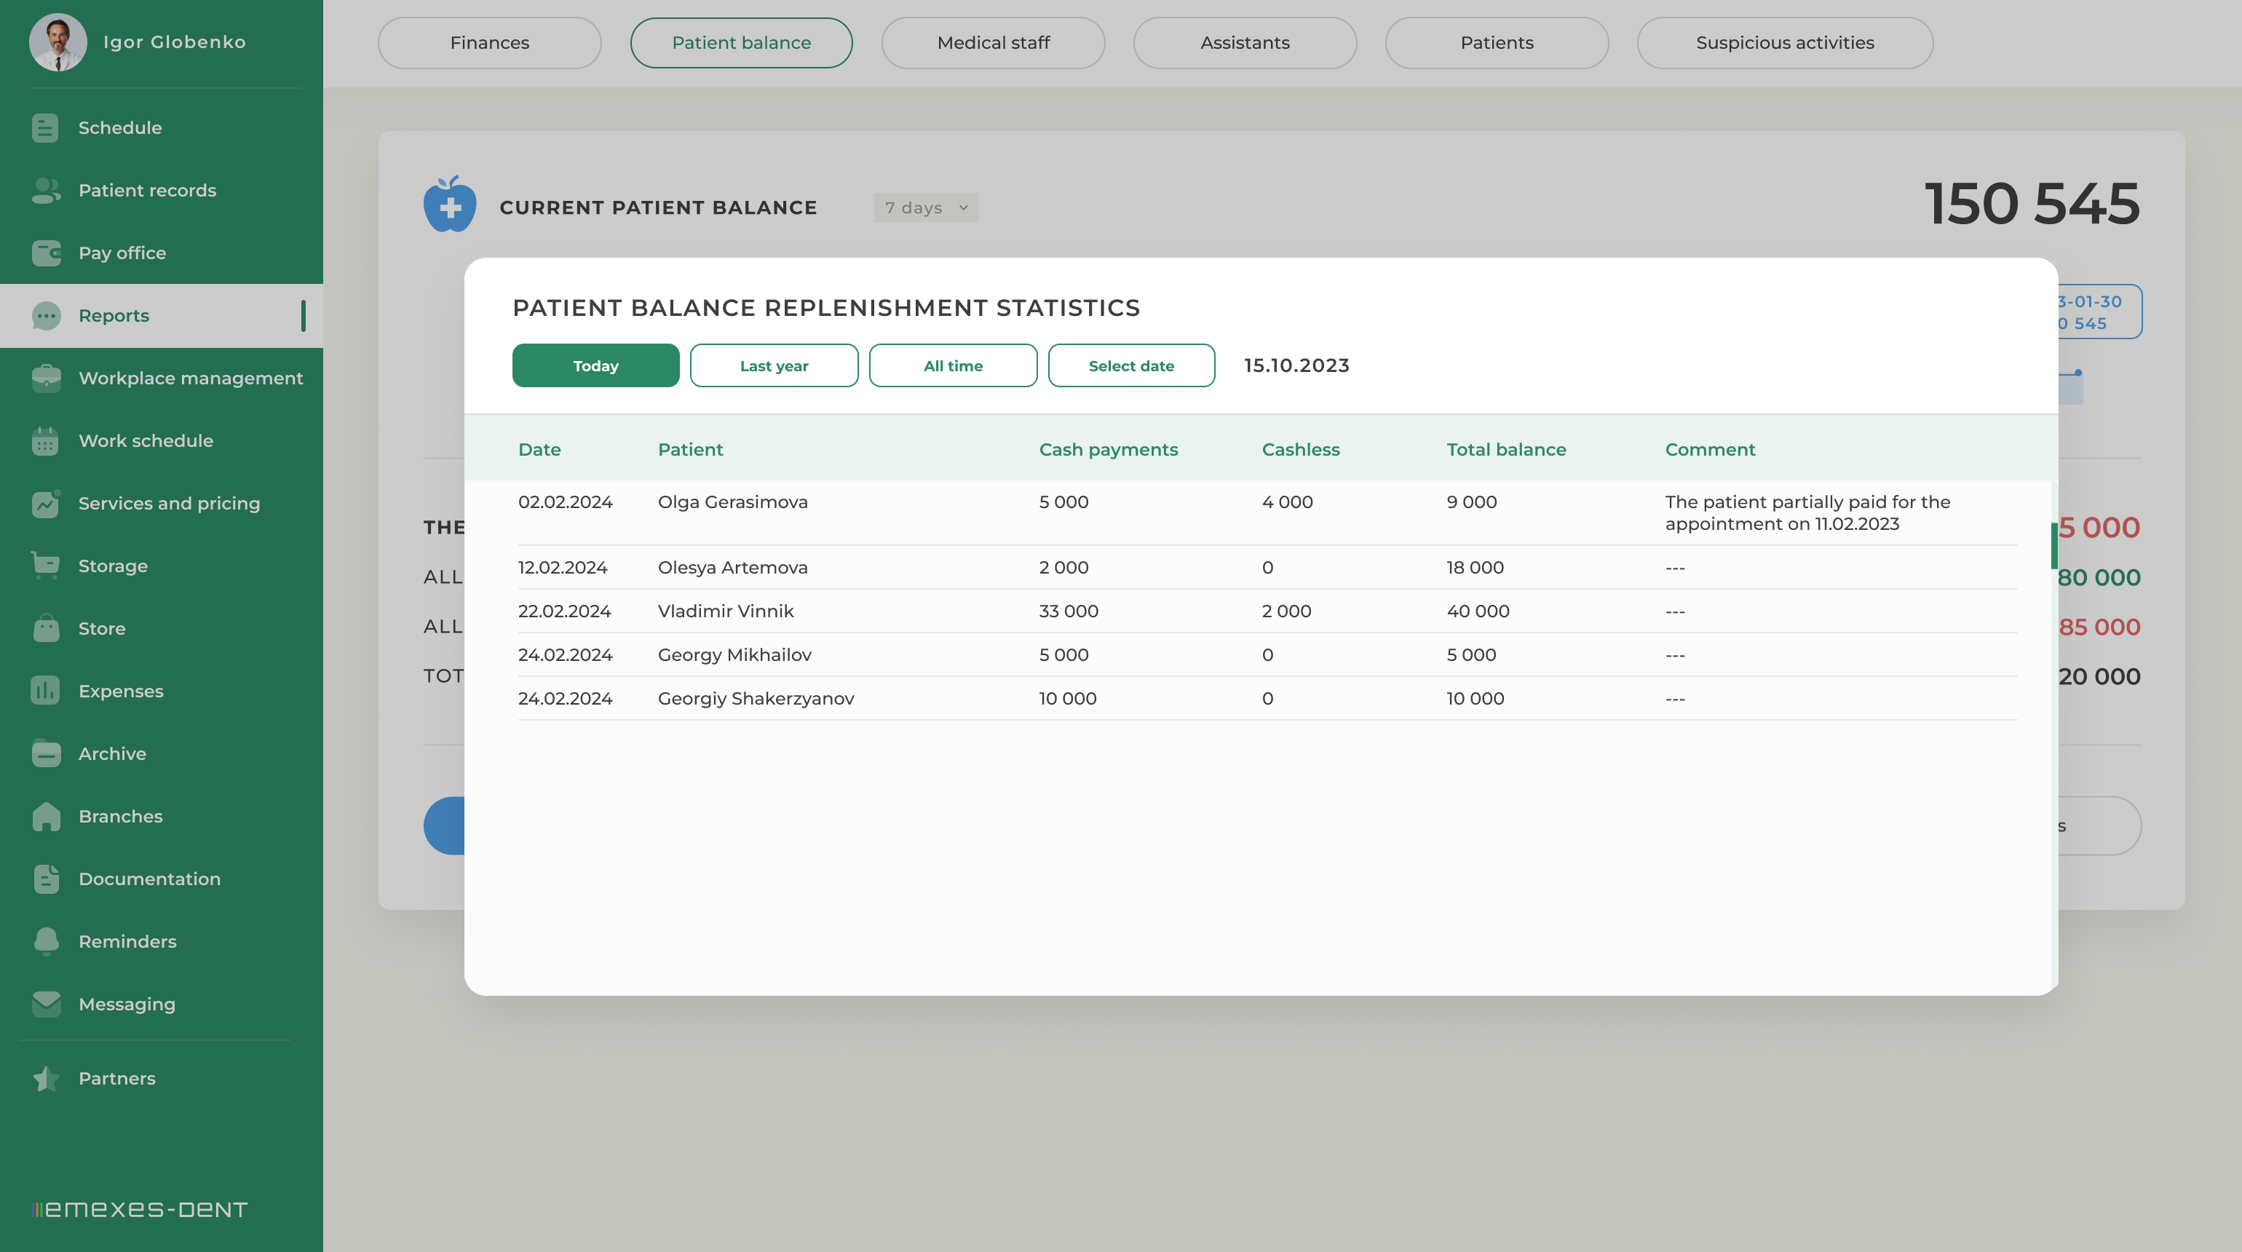Click the Store shopping bag icon

tap(46, 628)
